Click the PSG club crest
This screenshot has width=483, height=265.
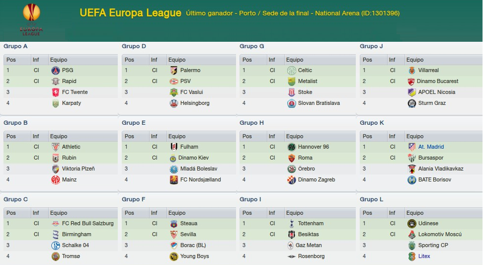pyautogui.click(x=56, y=70)
